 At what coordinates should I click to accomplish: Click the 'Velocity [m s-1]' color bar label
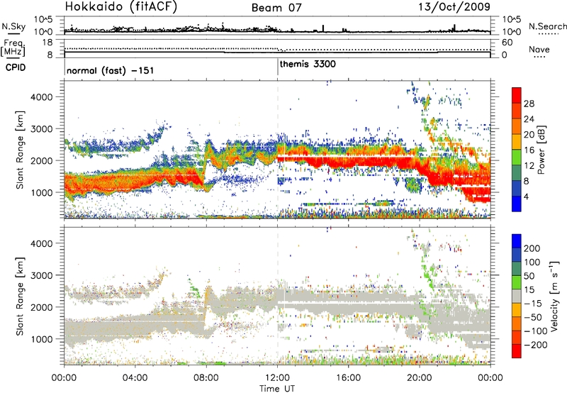(x=554, y=296)
